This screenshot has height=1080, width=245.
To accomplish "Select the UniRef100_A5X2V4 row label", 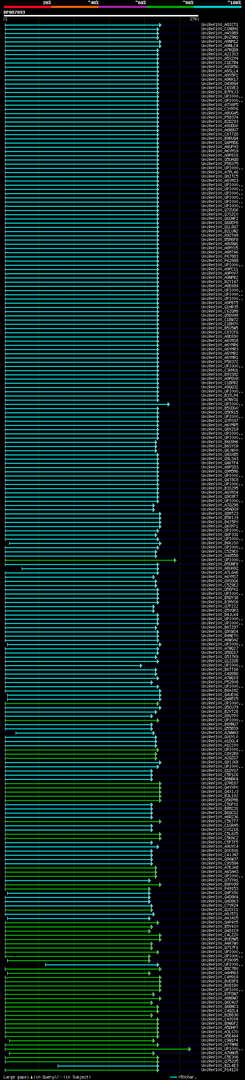I will (x=220, y=58).
